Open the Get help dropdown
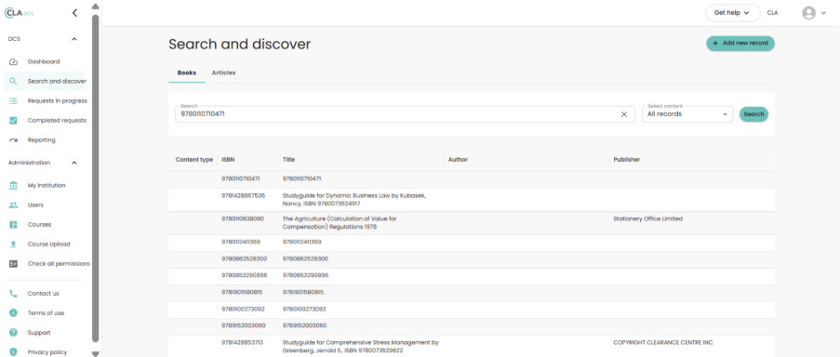Viewport: 840px width, 357px height. tap(732, 13)
